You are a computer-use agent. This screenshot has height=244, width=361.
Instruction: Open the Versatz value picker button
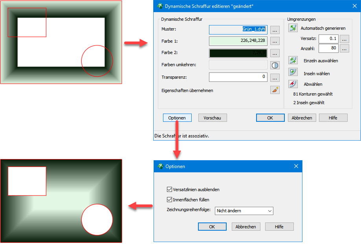pyautogui.click(x=344, y=39)
